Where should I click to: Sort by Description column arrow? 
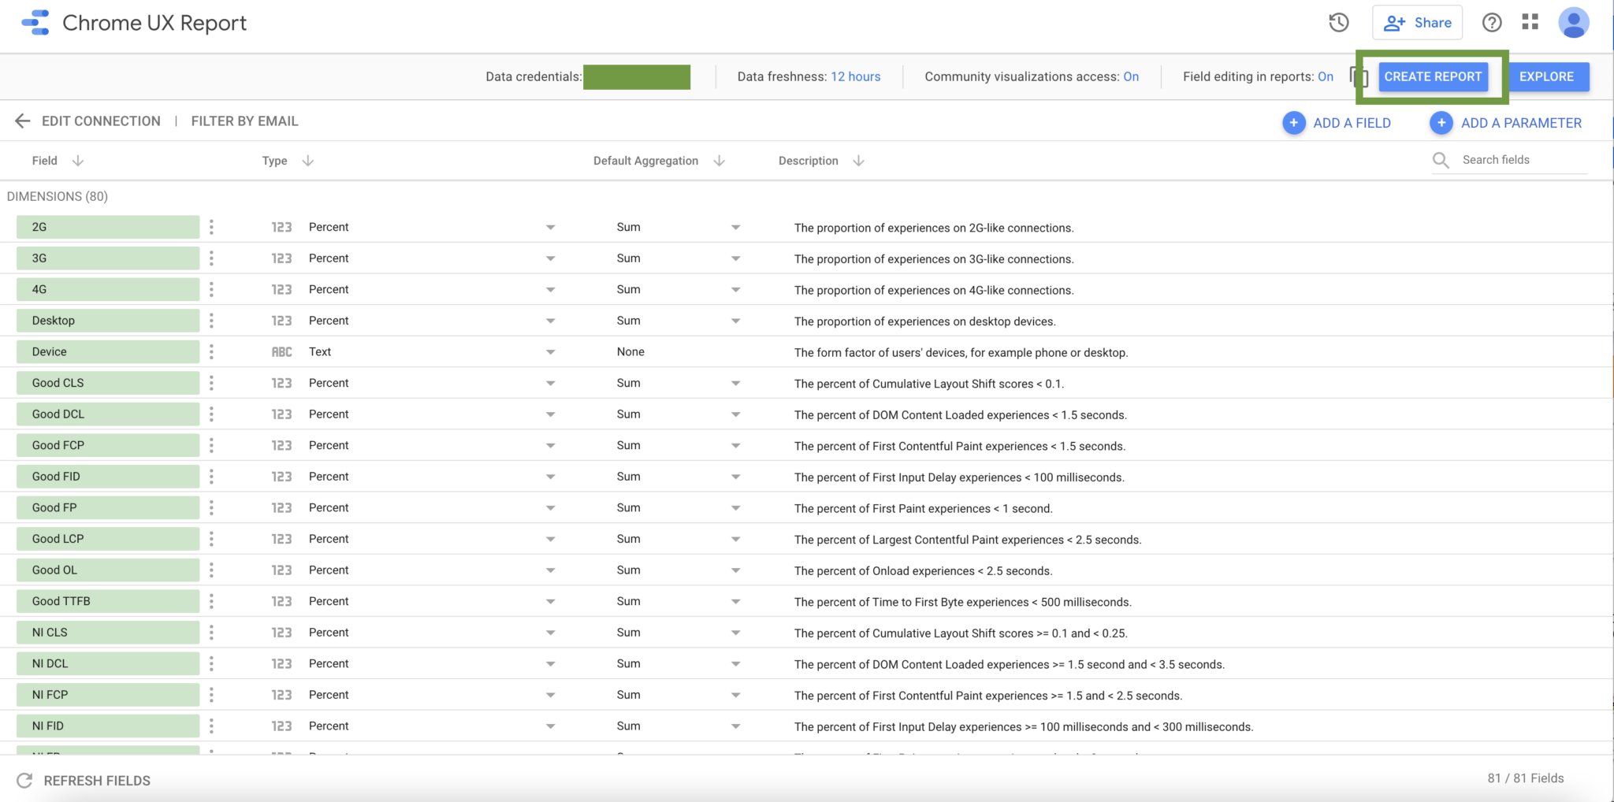click(x=859, y=161)
